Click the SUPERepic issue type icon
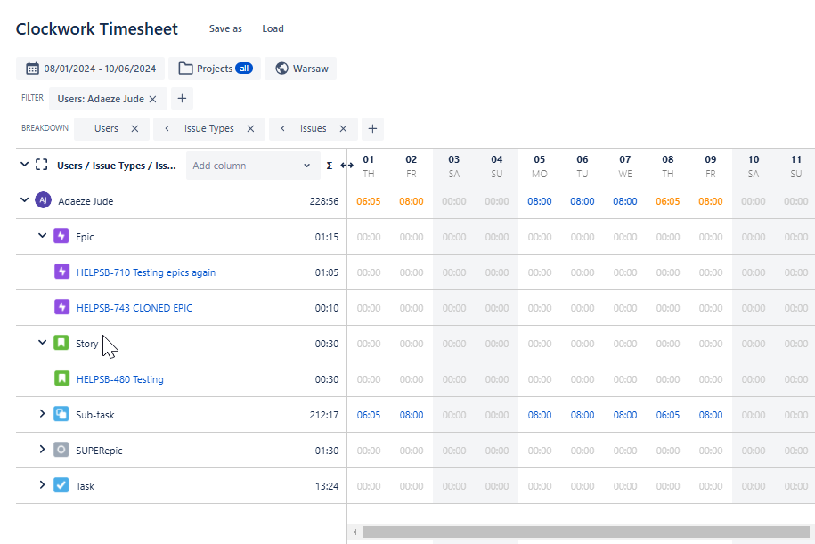This screenshot has width=815, height=544. click(x=61, y=450)
